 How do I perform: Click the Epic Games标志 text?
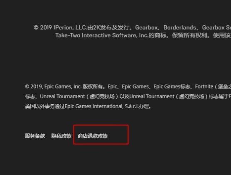point(172,86)
